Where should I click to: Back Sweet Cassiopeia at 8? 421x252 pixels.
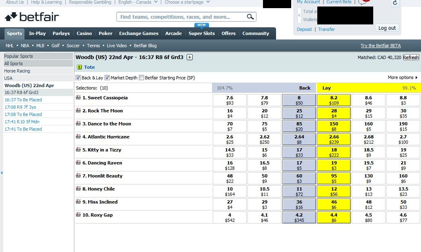[299, 100]
